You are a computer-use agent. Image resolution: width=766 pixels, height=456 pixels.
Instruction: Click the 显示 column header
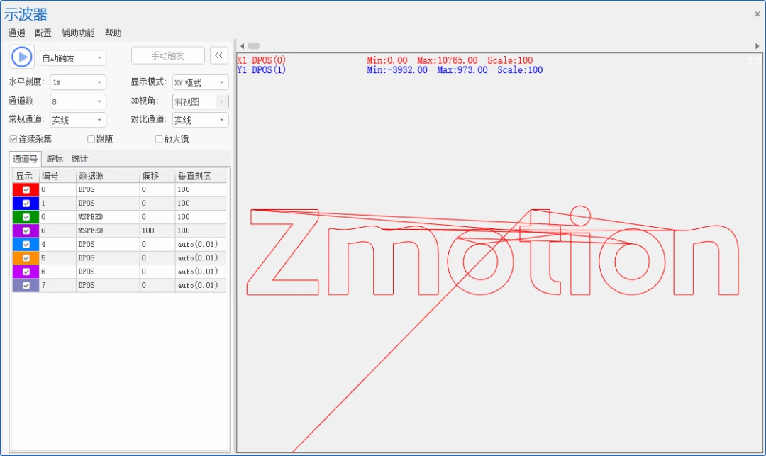(26, 176)
